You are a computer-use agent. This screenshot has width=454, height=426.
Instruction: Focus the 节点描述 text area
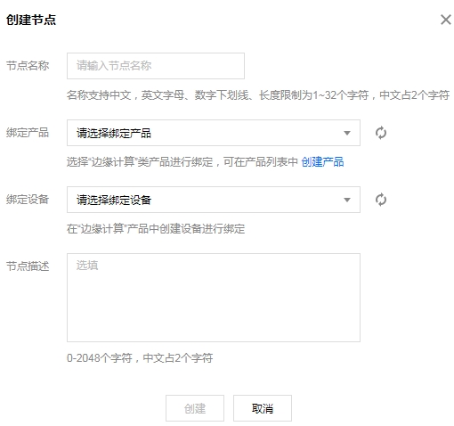214,298
